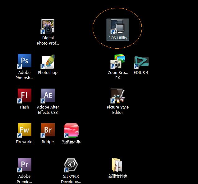Select the SILKYPIX Developer icon
Image resolution: width=198 pixels, height=184 pixels.
click(71, 165)
